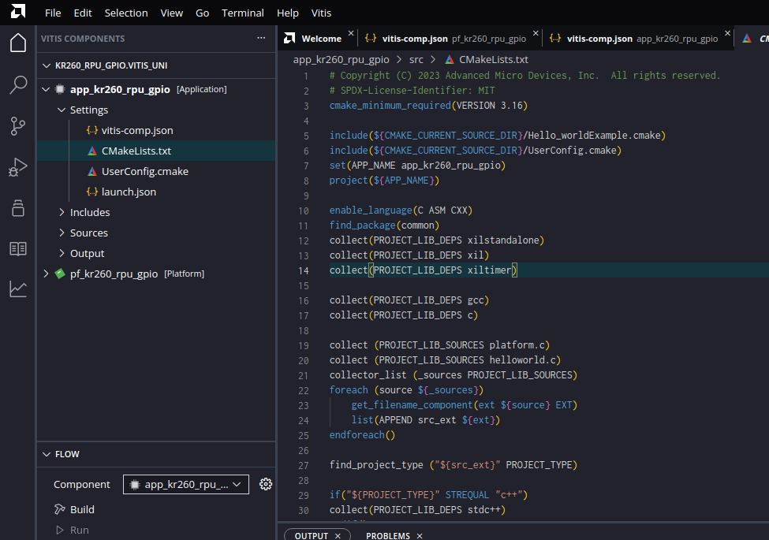Open launch.json from the tree
The image size is (769, 540).
click(129, 192)
